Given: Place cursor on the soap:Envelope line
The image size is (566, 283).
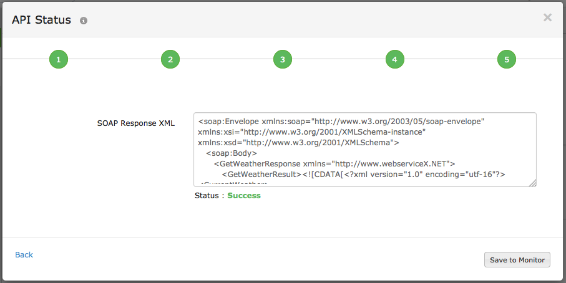Looking at the screenshot, I should tap(341, 120).
